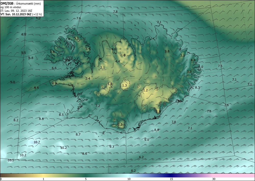Click the 3.6 value in the western Westfjords
Viewport: 255px width, 181px height.
click(x=52, y=52)
